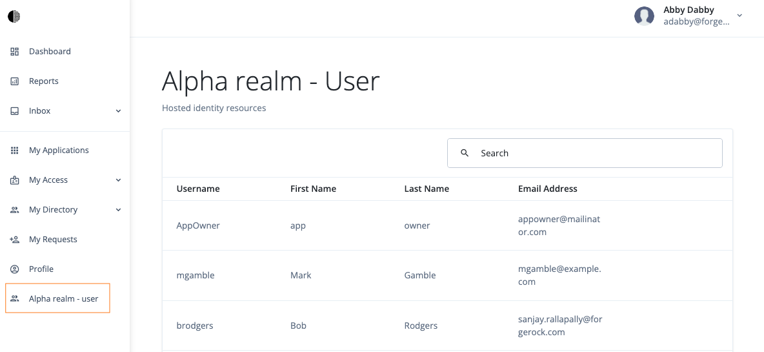Click the My Directory sidebar label
764x352 pixels.
pyautogui.click(x=53, y=210)
